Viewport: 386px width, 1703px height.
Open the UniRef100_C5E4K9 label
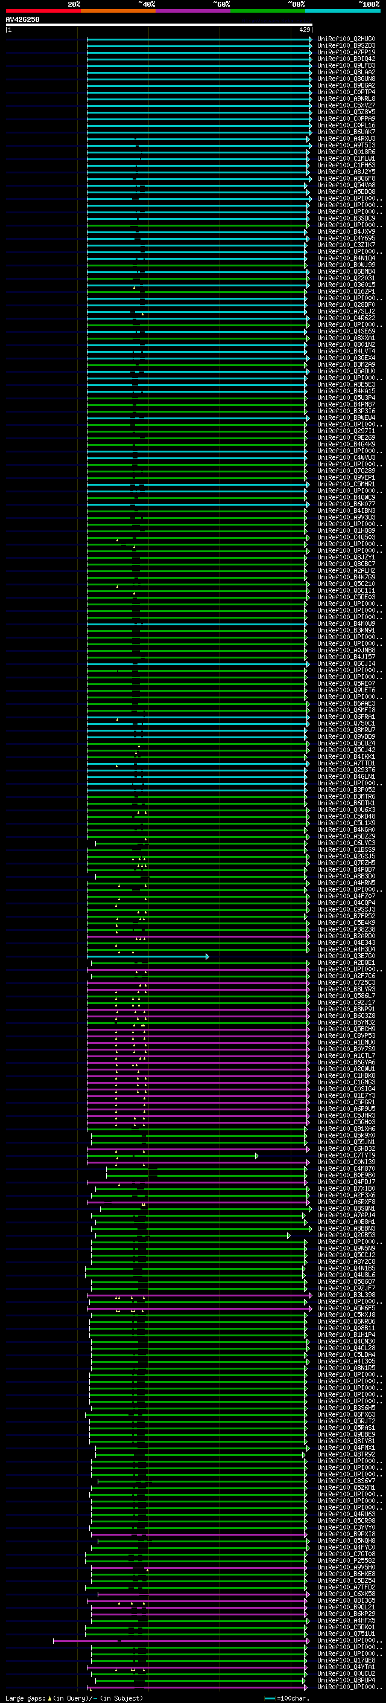point(346,922)
